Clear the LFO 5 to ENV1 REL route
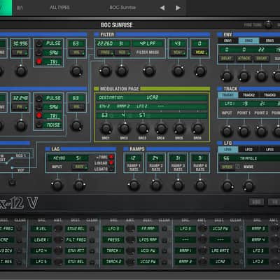Viewport: 280px width, 280px height. click(92, 262)
